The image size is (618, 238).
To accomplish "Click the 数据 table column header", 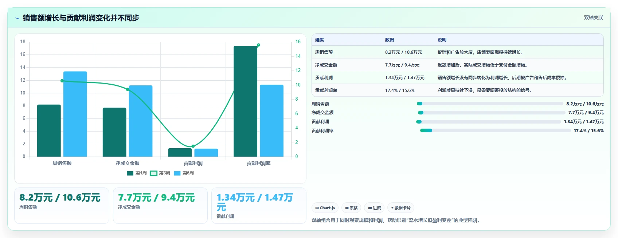I will coord(390,40).
